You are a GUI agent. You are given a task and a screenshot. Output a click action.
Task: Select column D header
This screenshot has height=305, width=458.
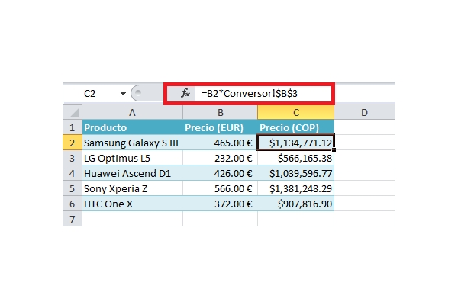(364, 112)
